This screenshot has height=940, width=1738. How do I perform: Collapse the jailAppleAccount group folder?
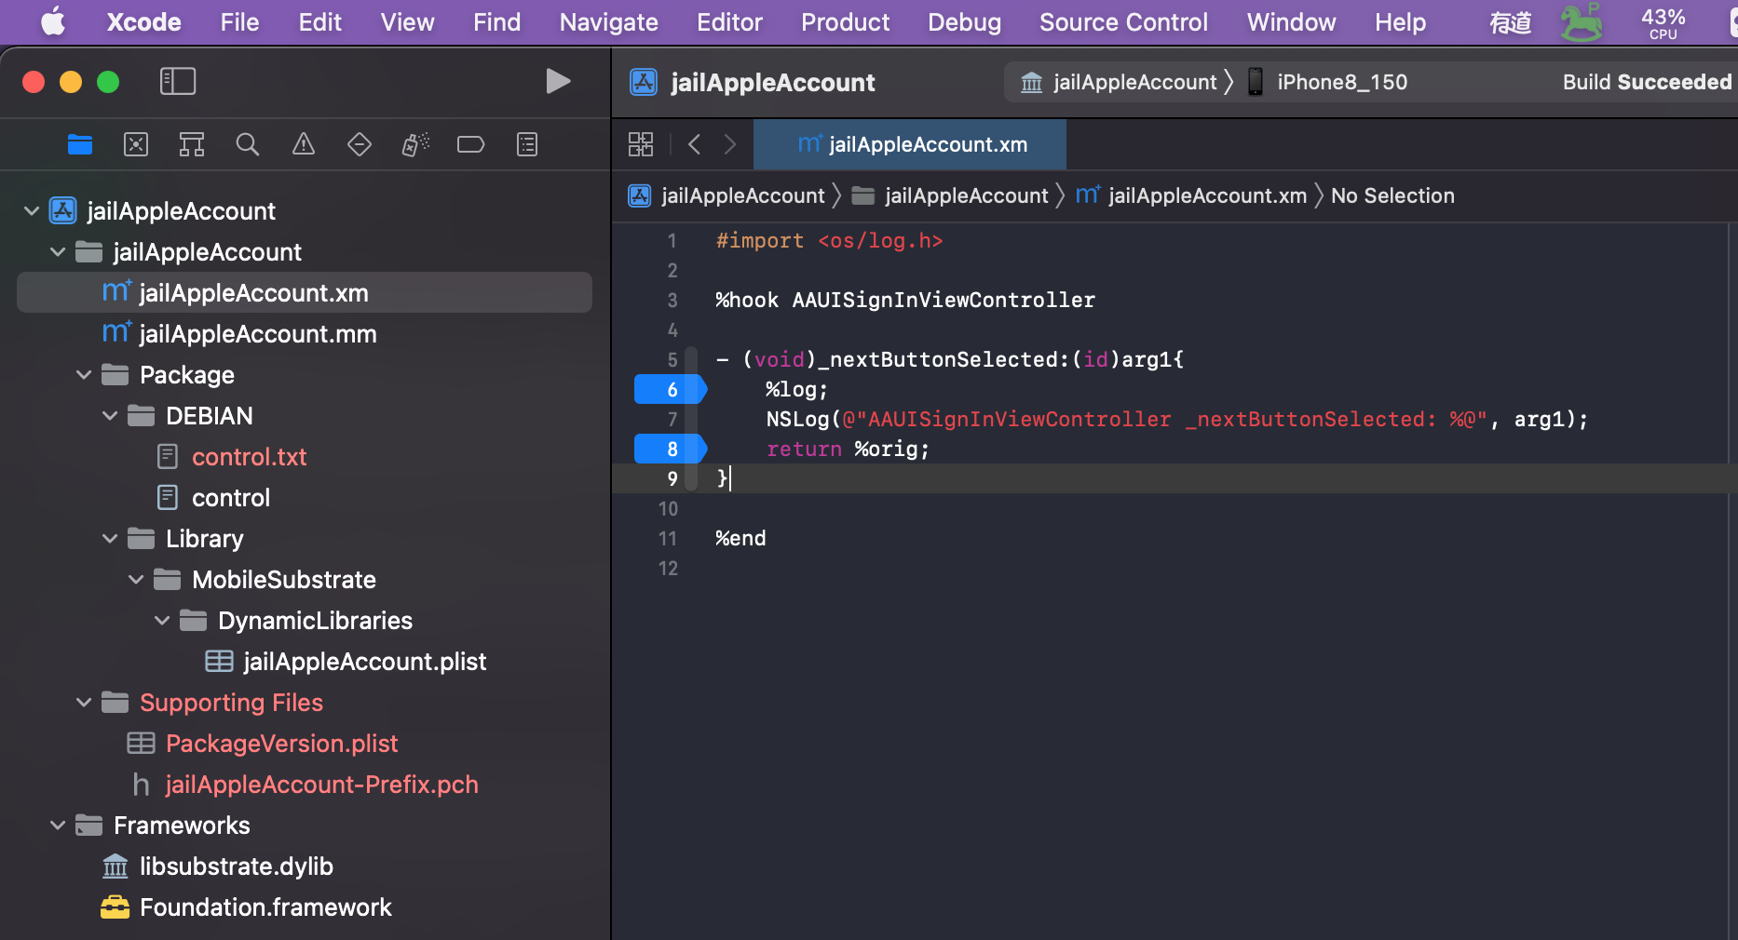[58, 252]
